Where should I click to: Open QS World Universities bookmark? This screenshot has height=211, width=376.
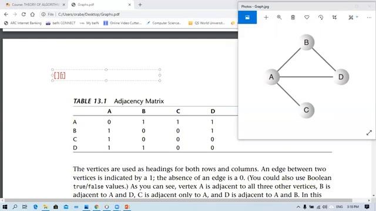pos(206,23)
